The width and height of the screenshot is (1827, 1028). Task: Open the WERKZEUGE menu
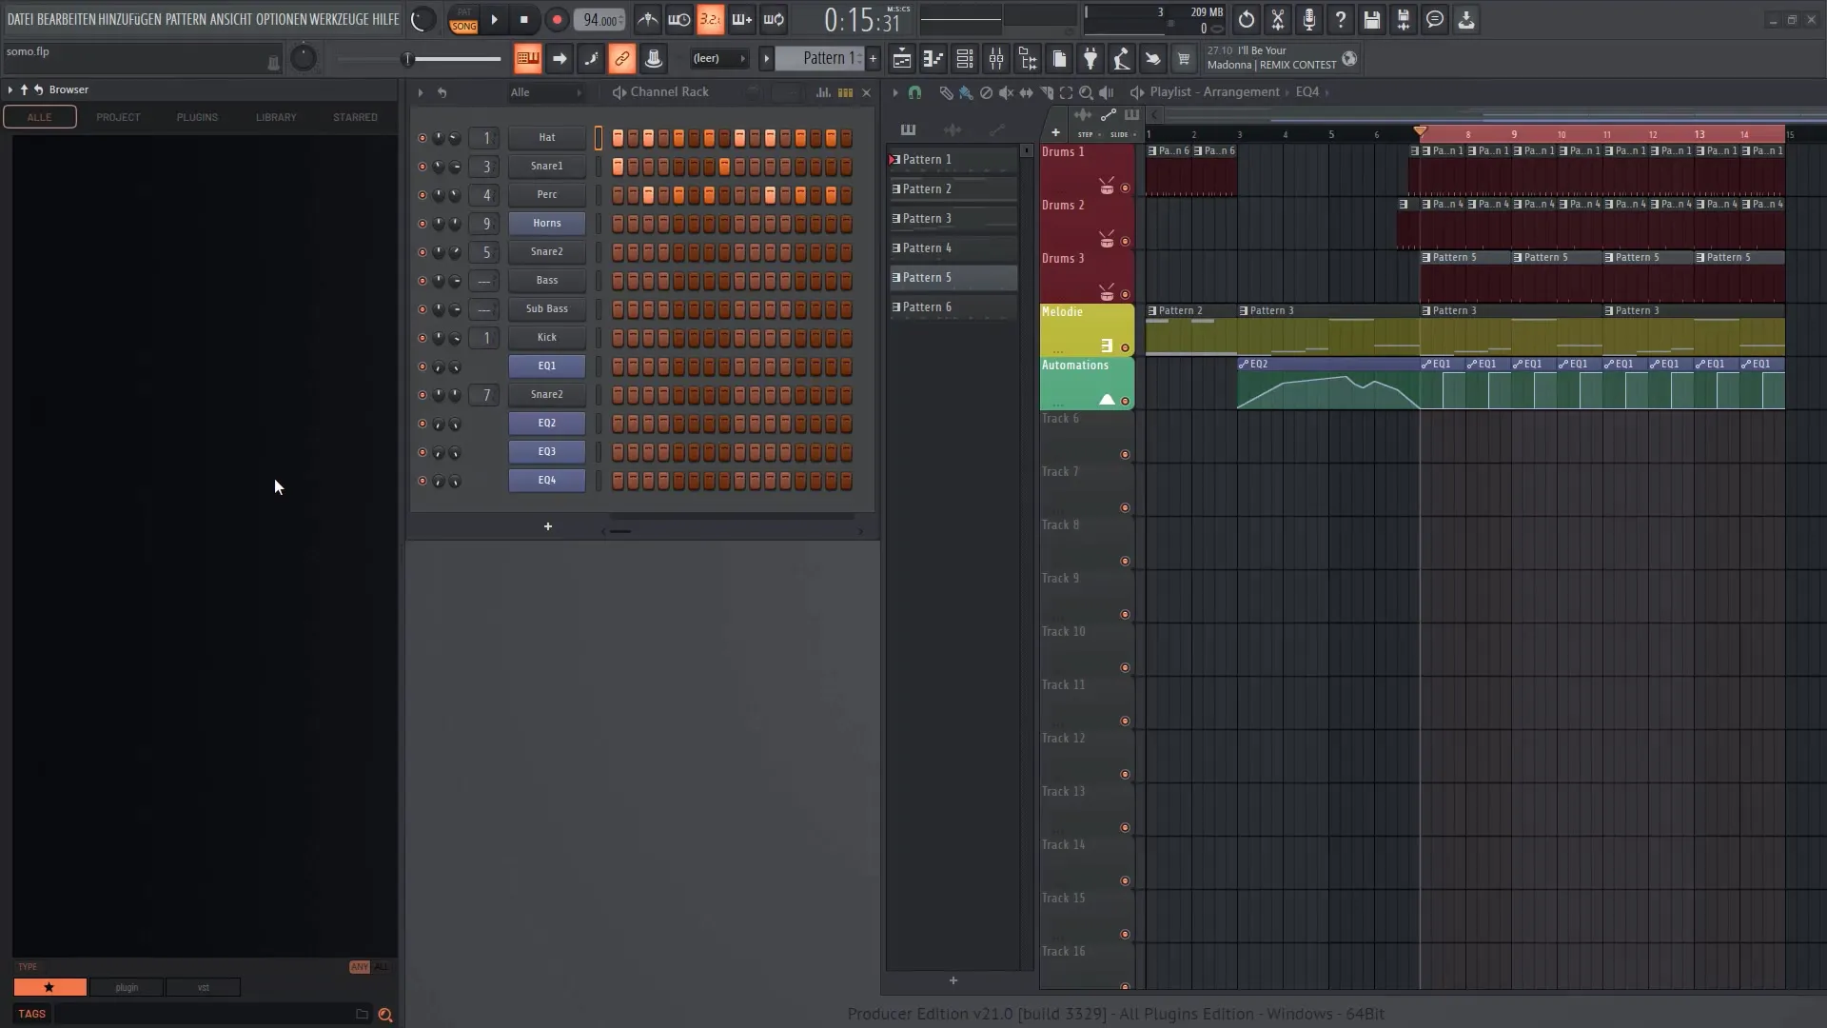[x=339, y=19]
